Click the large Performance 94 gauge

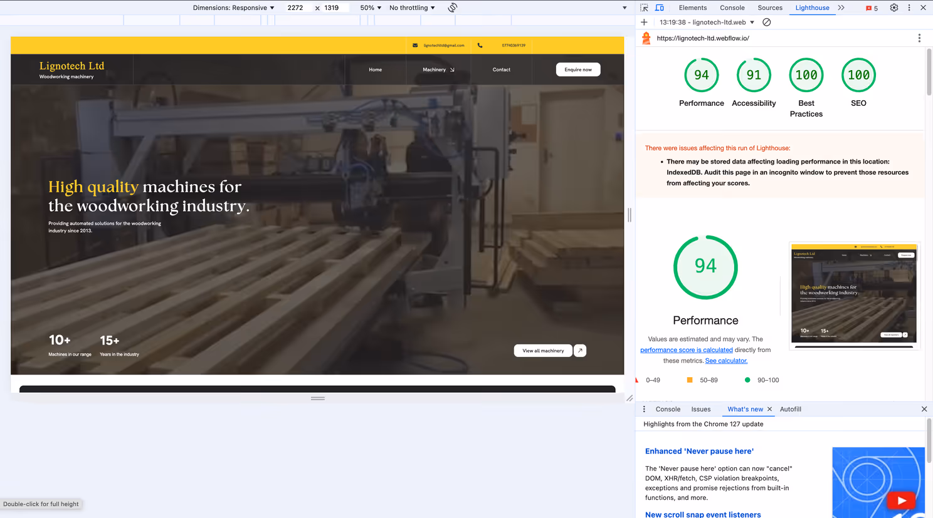[x=705, y=267]
